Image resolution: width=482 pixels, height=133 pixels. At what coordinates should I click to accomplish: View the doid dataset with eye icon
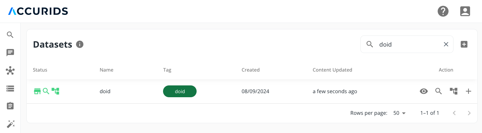[424, 91]
